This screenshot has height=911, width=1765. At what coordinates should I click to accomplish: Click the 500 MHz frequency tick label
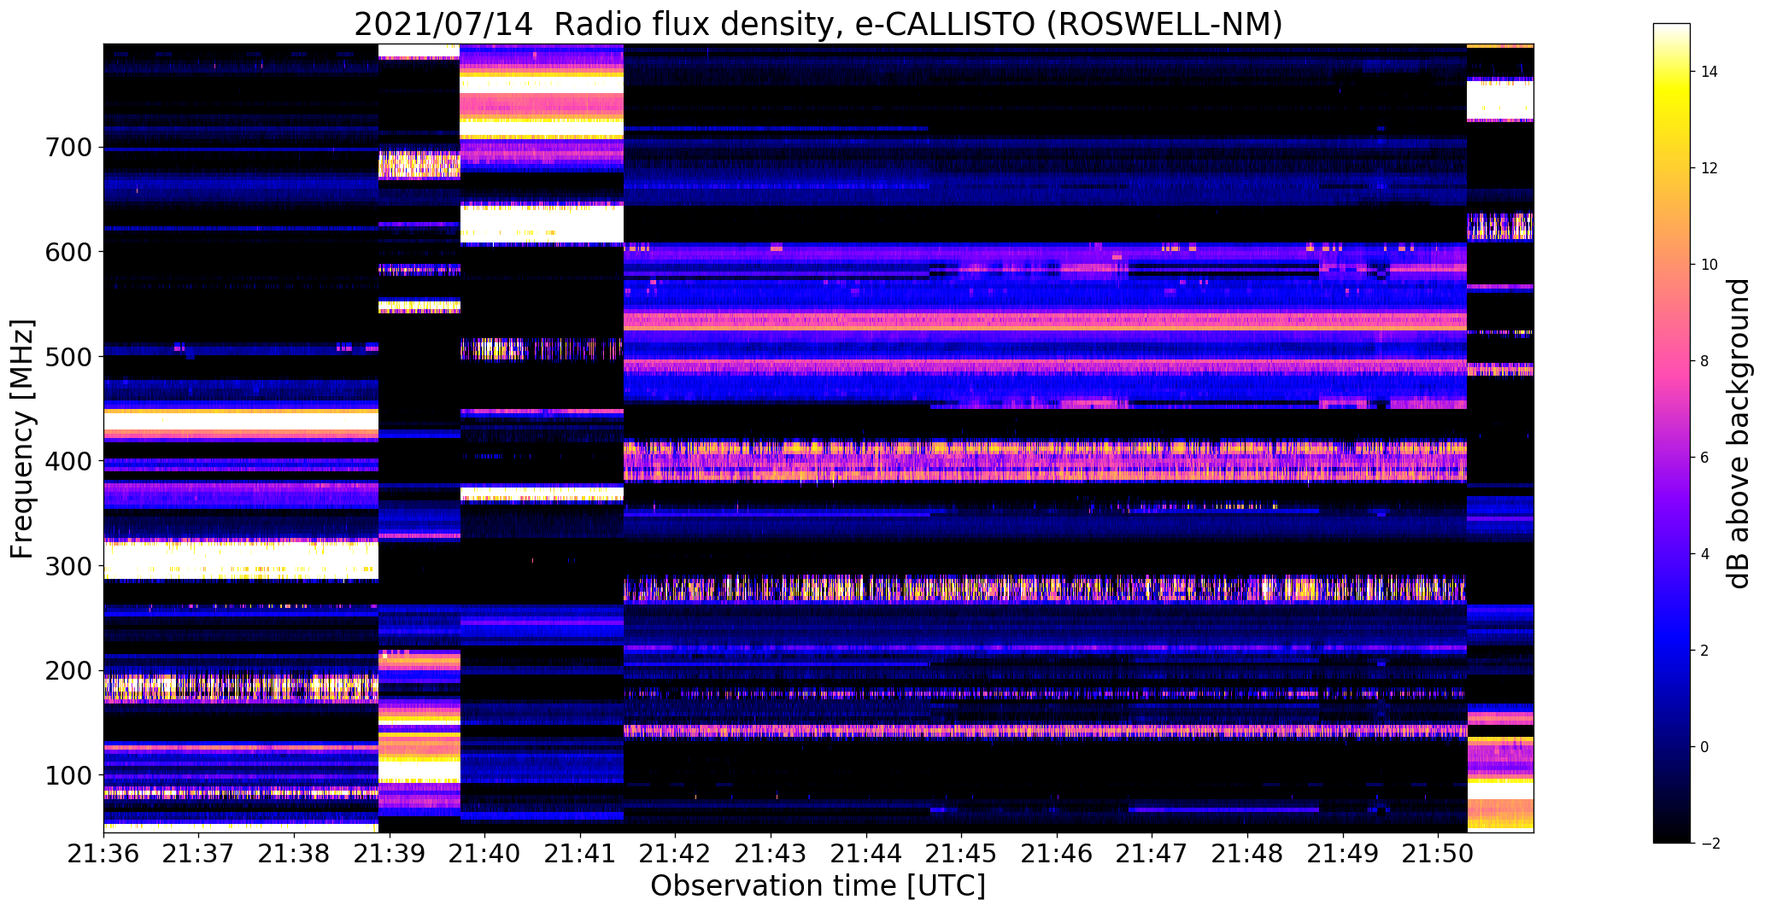pyautogui.click(x=67, y=357)
